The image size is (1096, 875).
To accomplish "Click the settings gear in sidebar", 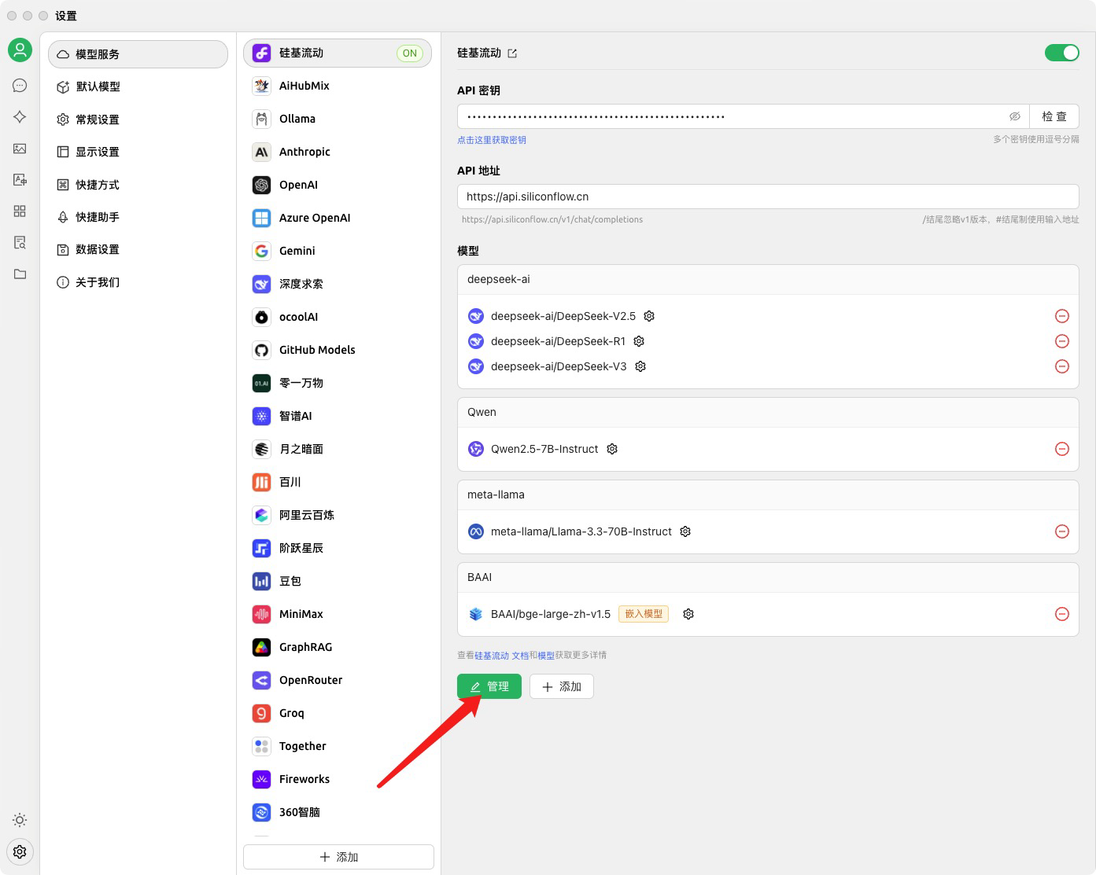I will tap(20, 851).
